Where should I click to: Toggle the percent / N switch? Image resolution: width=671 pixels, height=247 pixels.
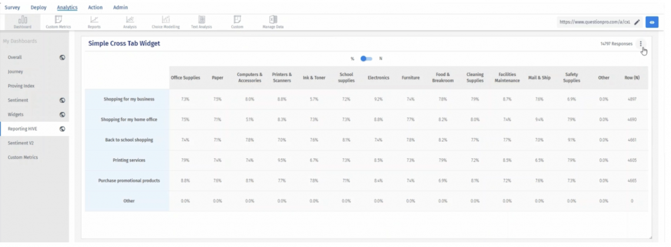pos(366,59)
